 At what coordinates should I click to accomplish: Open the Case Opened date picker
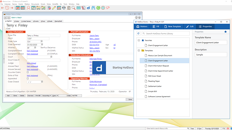[42, 44]
